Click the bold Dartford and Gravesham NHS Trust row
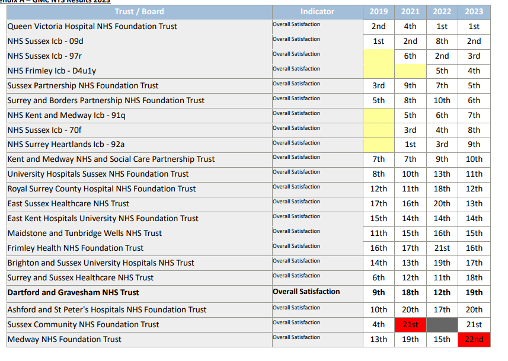 tap(75, 292)
